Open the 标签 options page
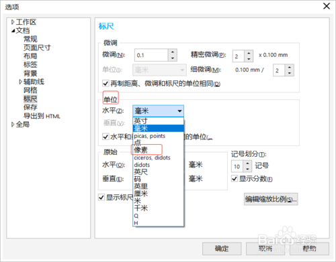336x262 pixels. pos(30,64)
